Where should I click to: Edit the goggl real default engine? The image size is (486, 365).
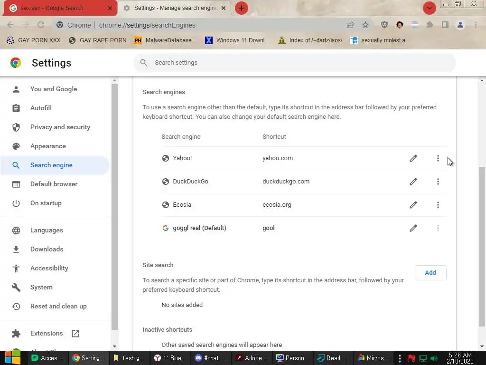coord(413,228)
